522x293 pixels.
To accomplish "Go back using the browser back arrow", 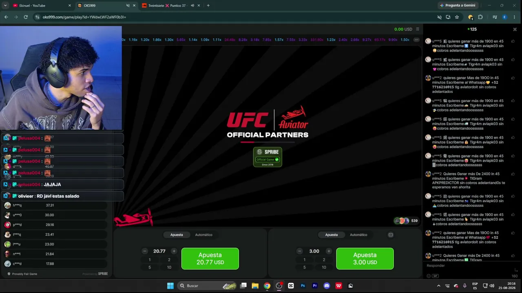I will pos(6,17).
